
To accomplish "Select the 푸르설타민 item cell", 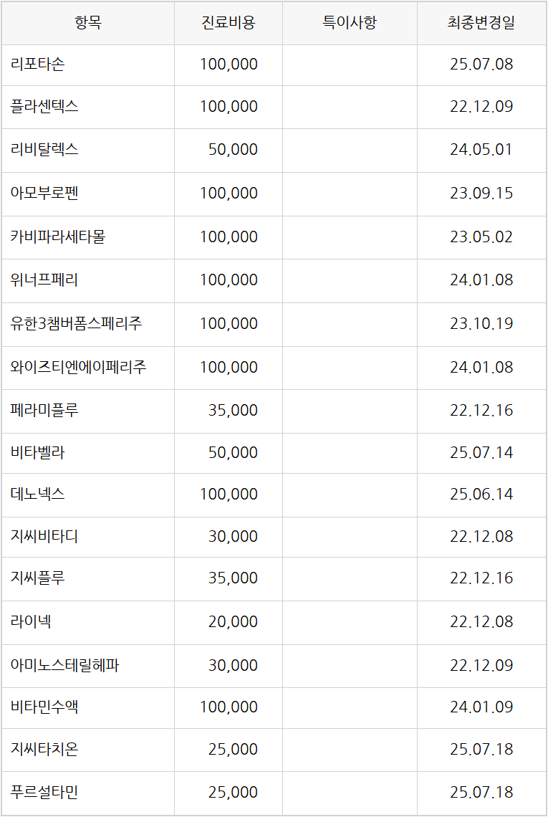I will click(x=44, y=793).
